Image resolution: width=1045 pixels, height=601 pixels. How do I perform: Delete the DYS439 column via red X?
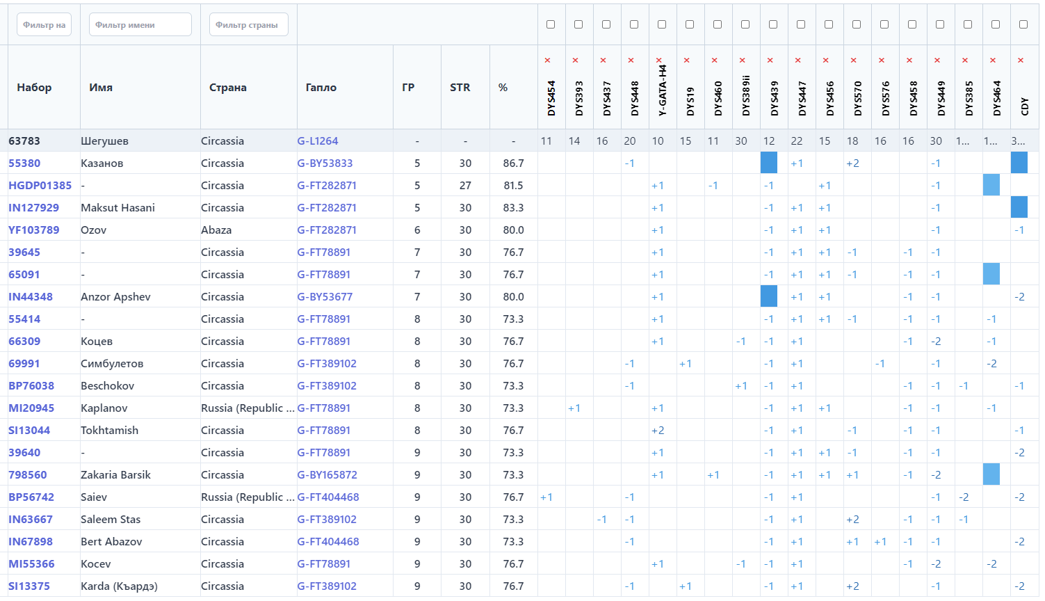pos(770,61)
